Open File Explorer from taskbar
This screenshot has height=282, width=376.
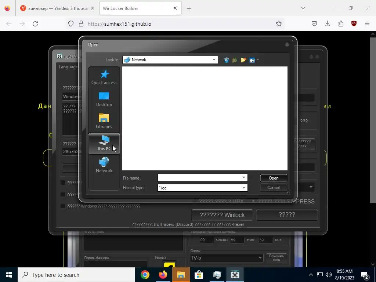click(181, 275)
